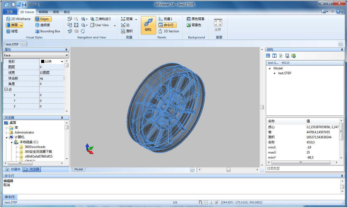This screenshot has width=348, height=208.
Task: Open the 编辑器 ribbon tab
Action: (43, 12)
